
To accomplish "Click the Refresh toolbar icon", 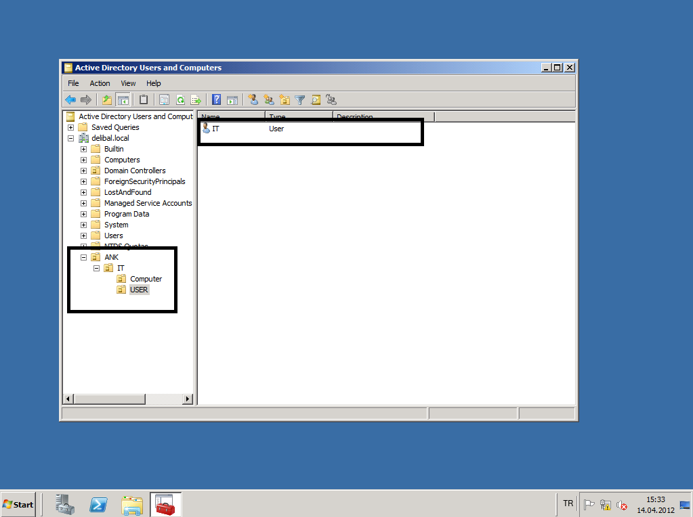I will [180, 100].
